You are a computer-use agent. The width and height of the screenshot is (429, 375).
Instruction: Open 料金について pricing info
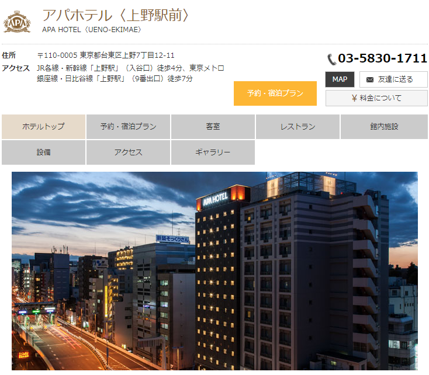pos(376,98)
